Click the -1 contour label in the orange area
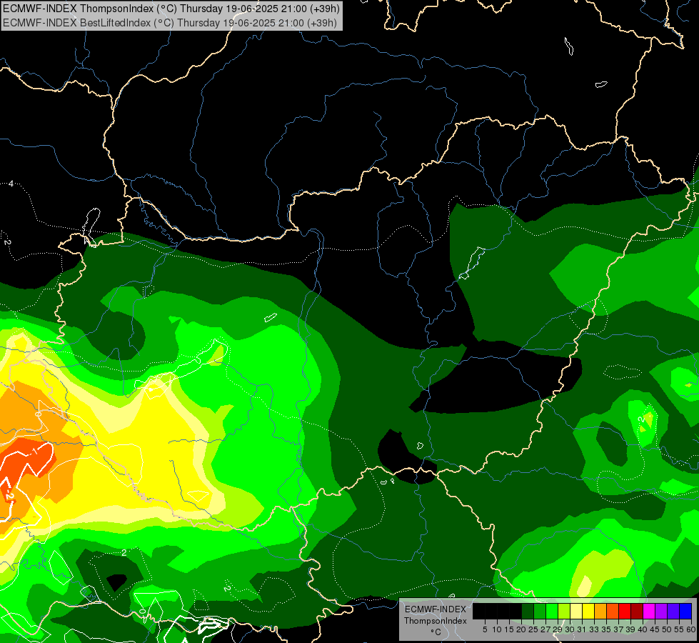Viewport: 699px width, 643px height. click(33, 452)
